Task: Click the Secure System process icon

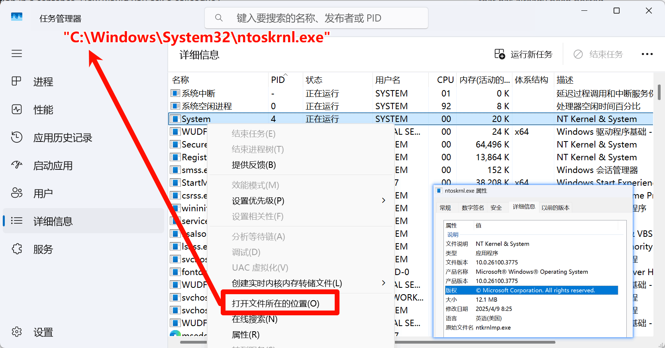Action: coord(175,144)
